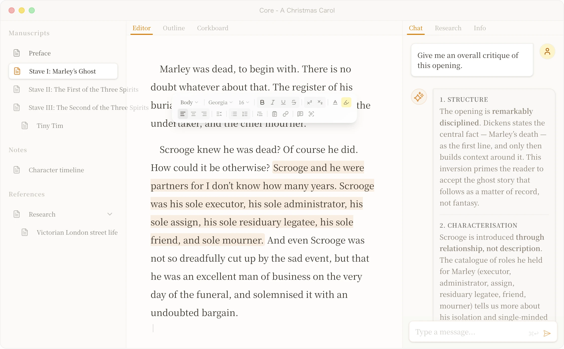Viewport: 564px width, 349px height.
Task: Click the green full-screen window button
Action: 32,10
